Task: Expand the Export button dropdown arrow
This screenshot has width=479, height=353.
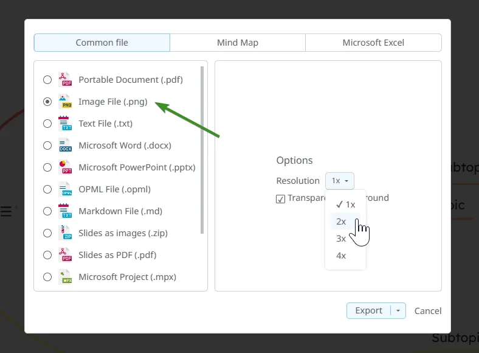Action: 398,310
